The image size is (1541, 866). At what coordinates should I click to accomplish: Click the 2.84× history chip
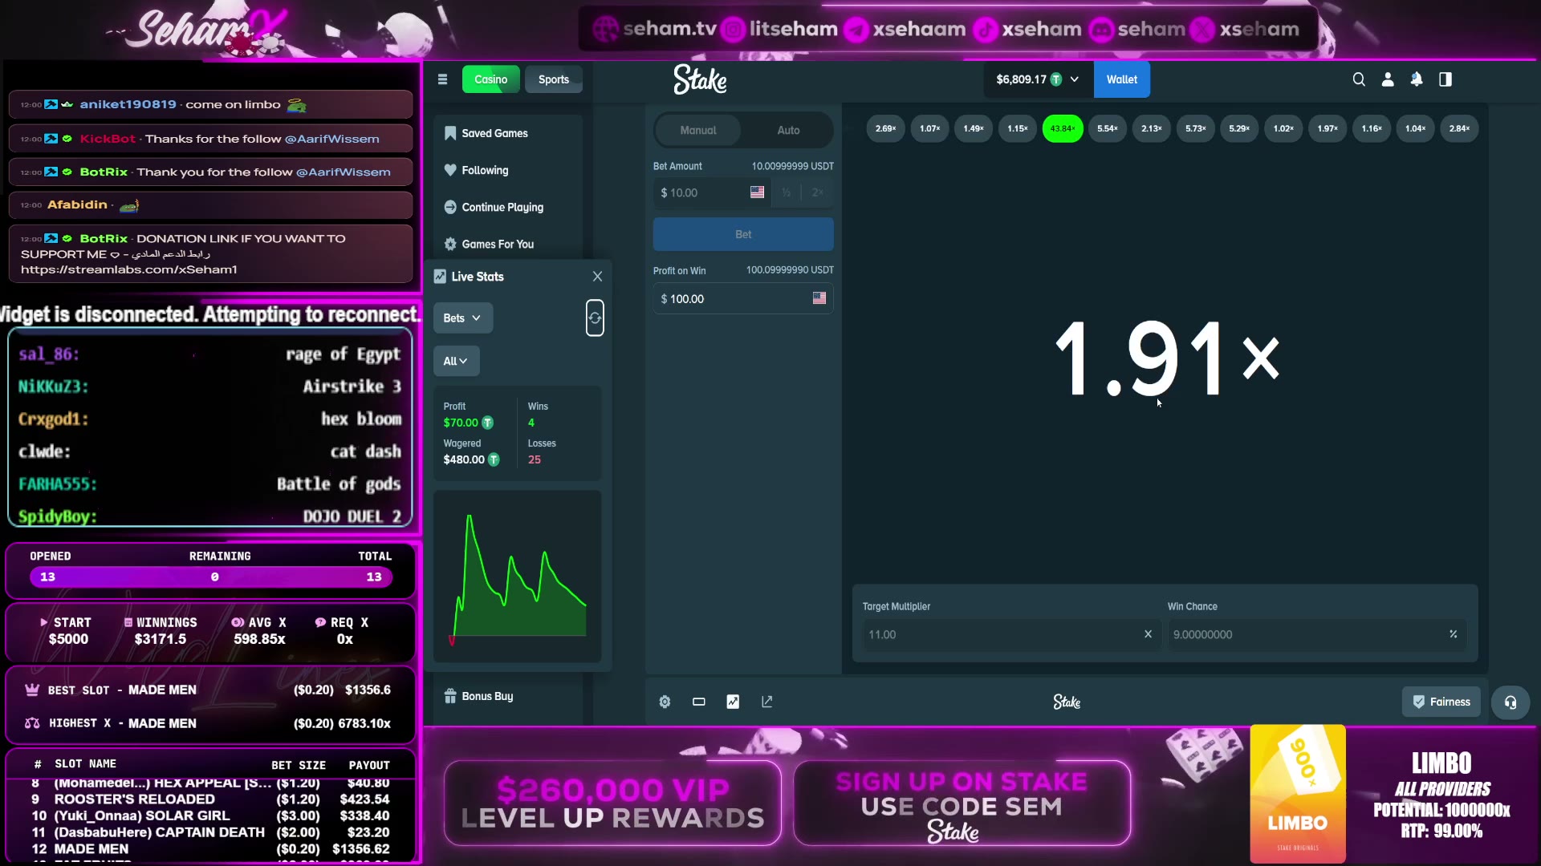click(1460, 128)
